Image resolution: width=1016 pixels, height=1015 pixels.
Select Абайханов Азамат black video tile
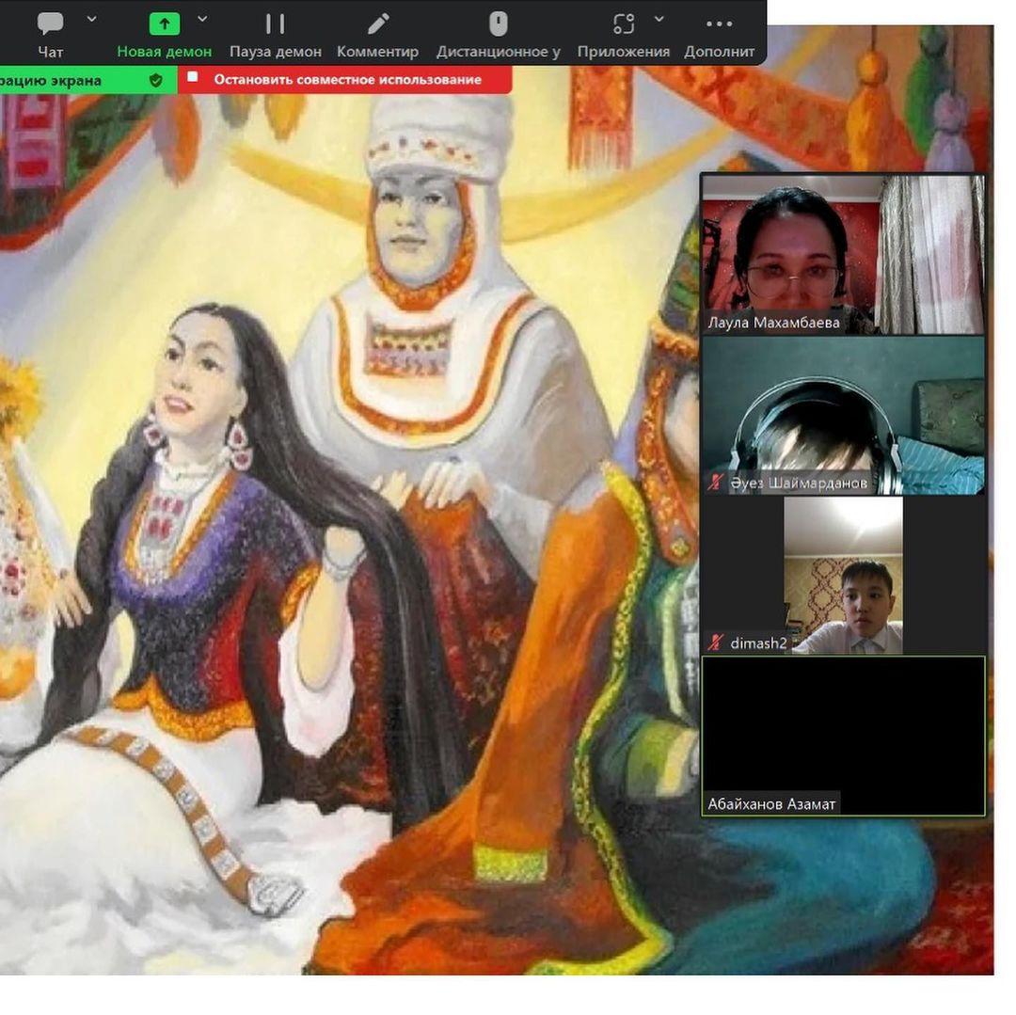[843, 736]
